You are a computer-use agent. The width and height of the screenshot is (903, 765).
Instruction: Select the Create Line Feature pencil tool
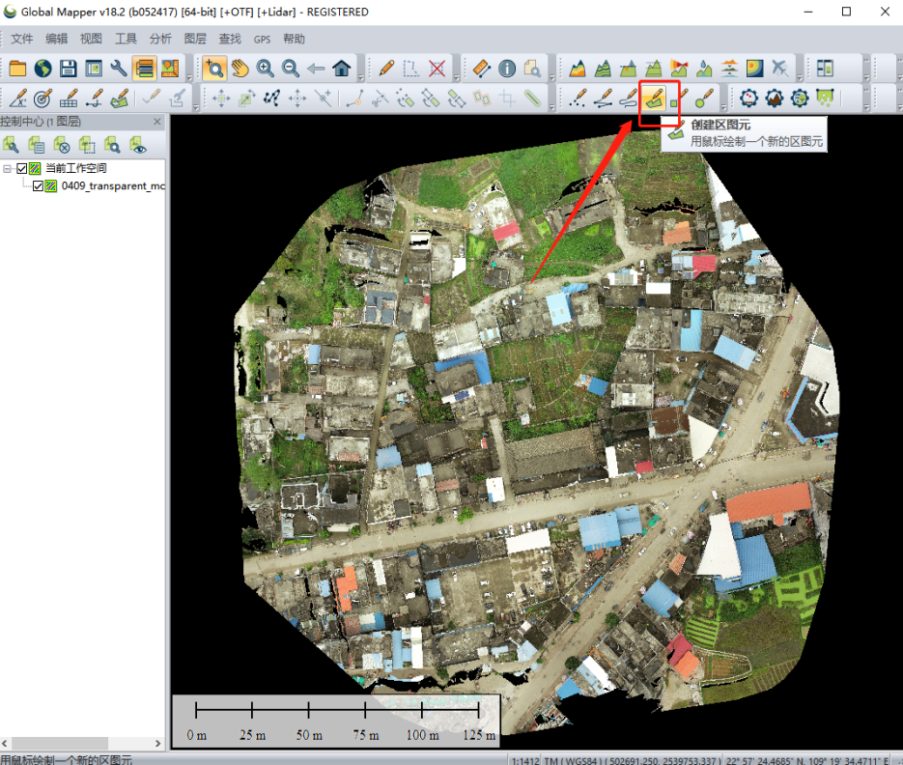604,99
